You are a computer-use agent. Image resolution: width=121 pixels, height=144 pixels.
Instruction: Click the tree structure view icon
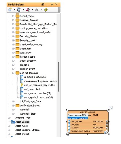pos(19,10)
